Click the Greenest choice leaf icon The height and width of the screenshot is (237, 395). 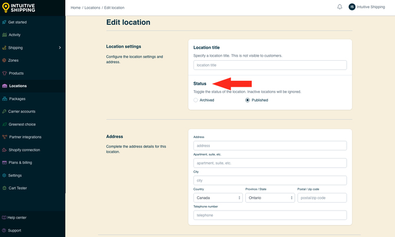pos(5,124)
